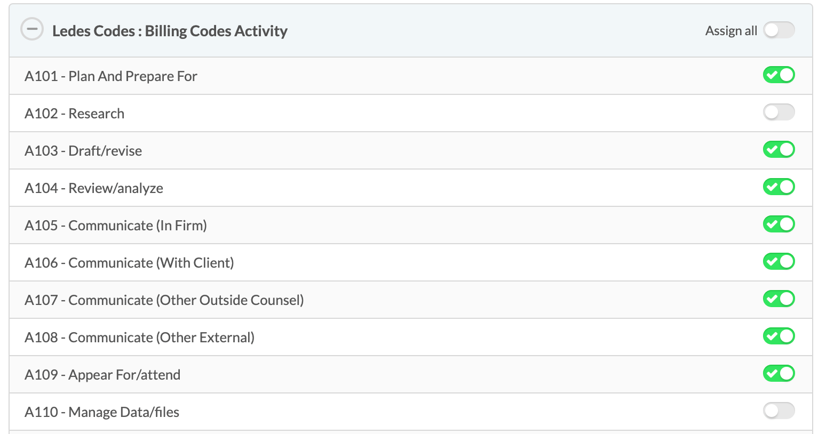Image resolution: width=826 pixels, height=434 pixels.
Task: Select the A103 - Draft/revise row text
Action: [x=83, y=151]
